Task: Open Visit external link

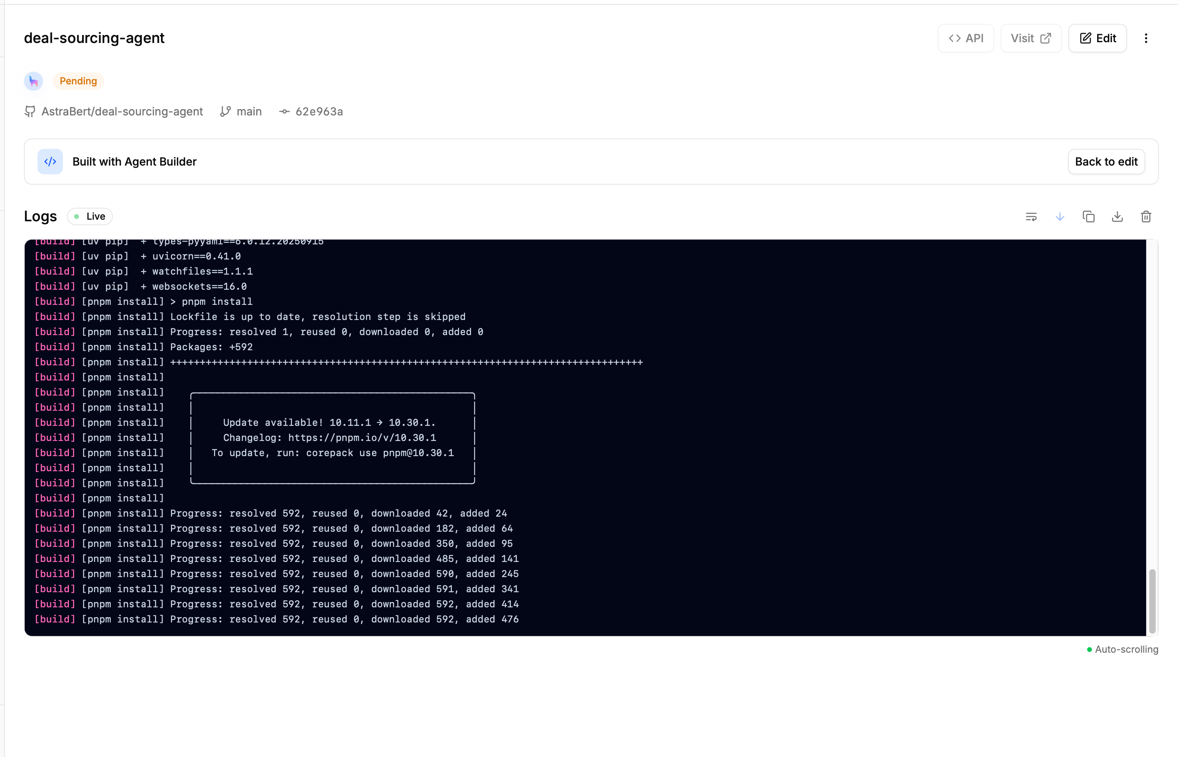Action: 1031,38
